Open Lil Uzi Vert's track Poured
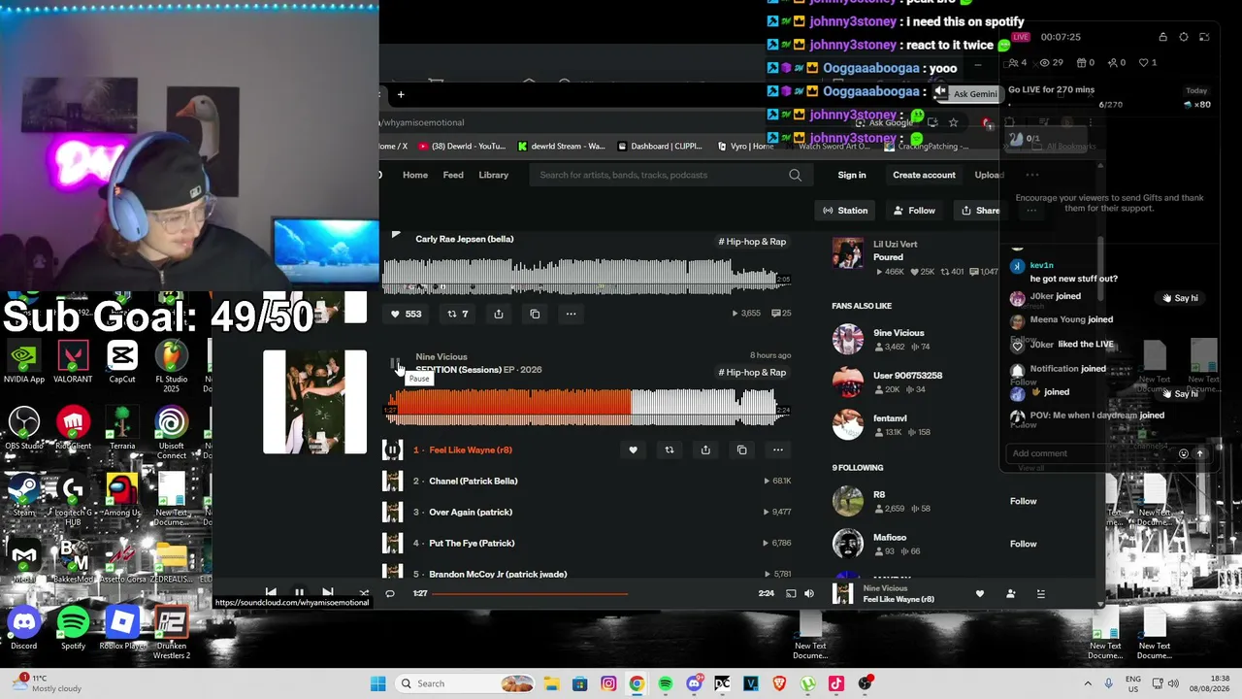Screen dimensions: 1242x699 (x=888, y=257)
